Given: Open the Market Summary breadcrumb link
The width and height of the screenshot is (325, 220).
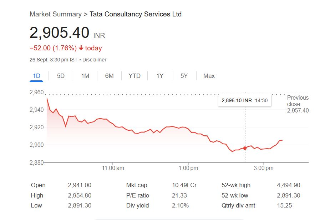Looking at the screenshot, I should (55, 14).
